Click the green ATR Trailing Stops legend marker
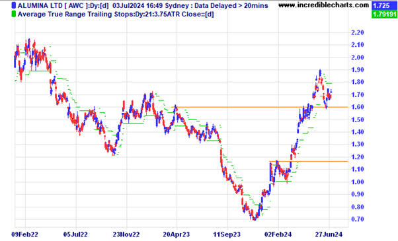 coord(14,14)
